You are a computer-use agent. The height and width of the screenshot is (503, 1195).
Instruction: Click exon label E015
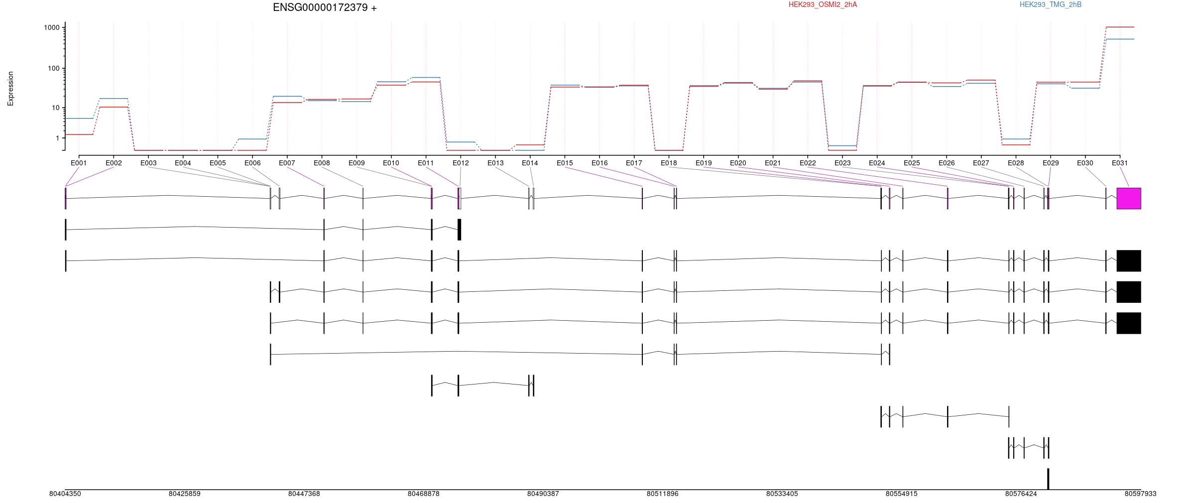pyautogui.click(x=565, y=163)
